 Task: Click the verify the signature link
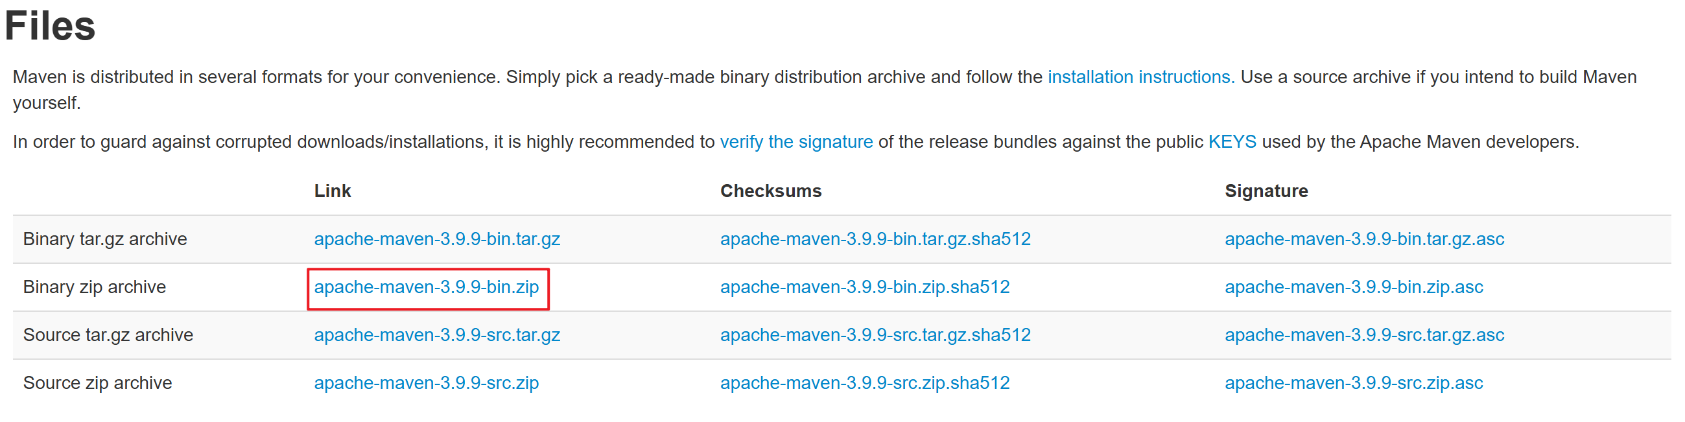pos(795,141)
